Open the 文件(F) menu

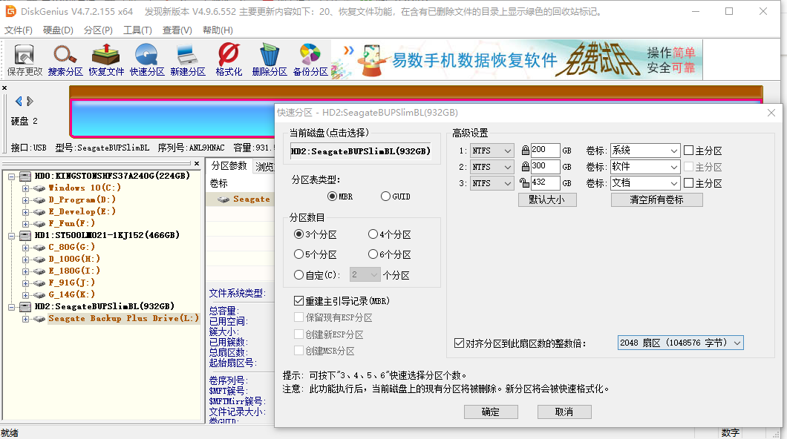19,30
